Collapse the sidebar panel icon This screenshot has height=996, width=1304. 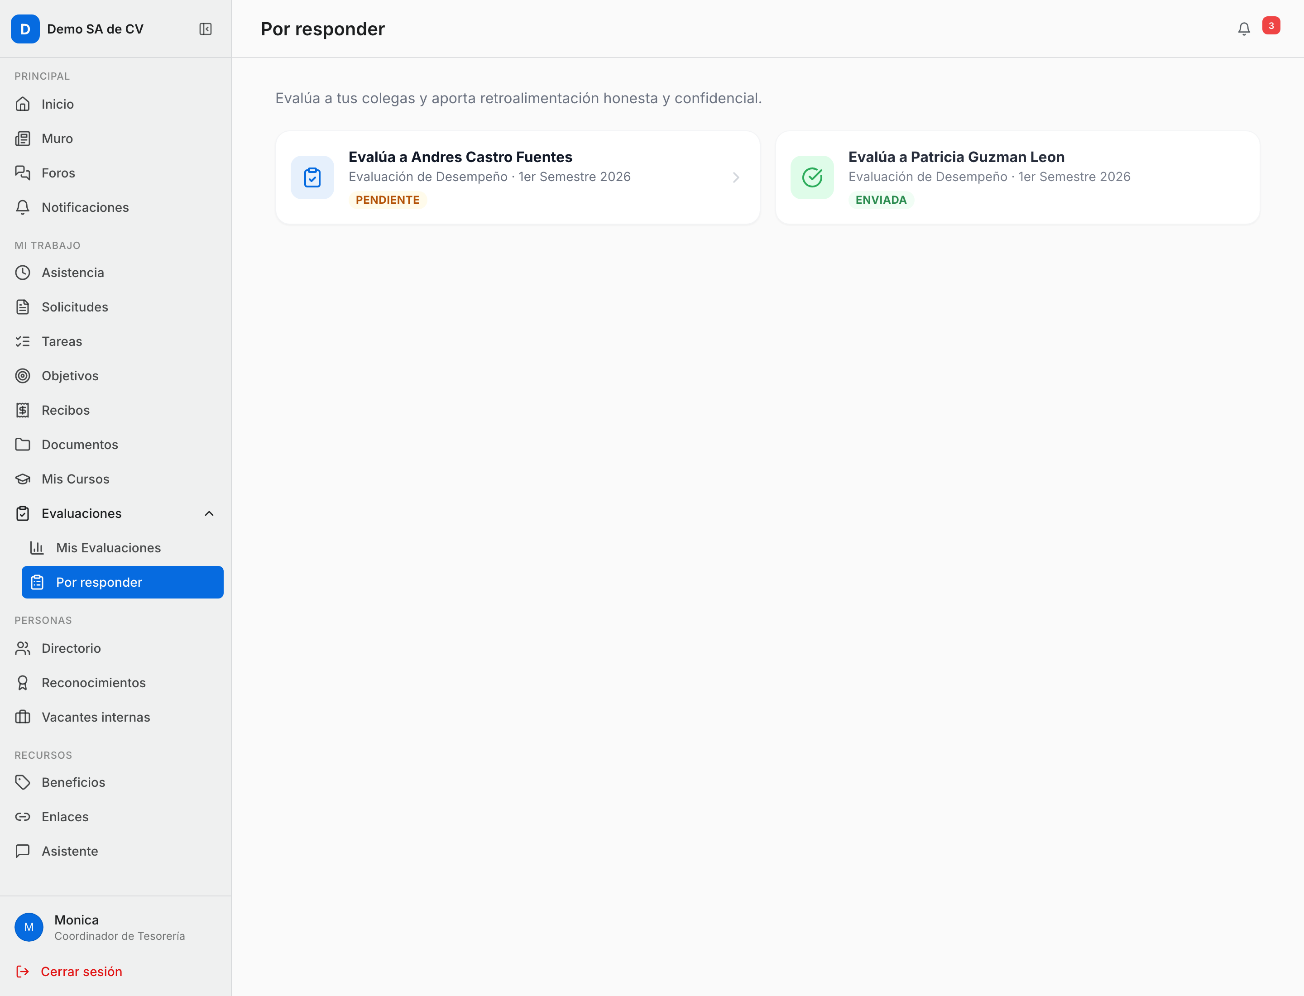click(205, 29)
